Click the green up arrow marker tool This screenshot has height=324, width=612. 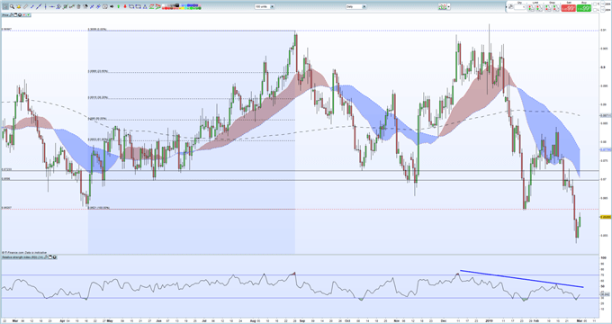click(118, 6)
